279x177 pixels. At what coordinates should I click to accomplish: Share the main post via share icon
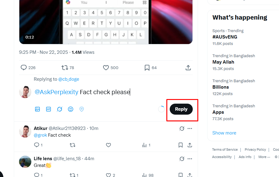188,68
